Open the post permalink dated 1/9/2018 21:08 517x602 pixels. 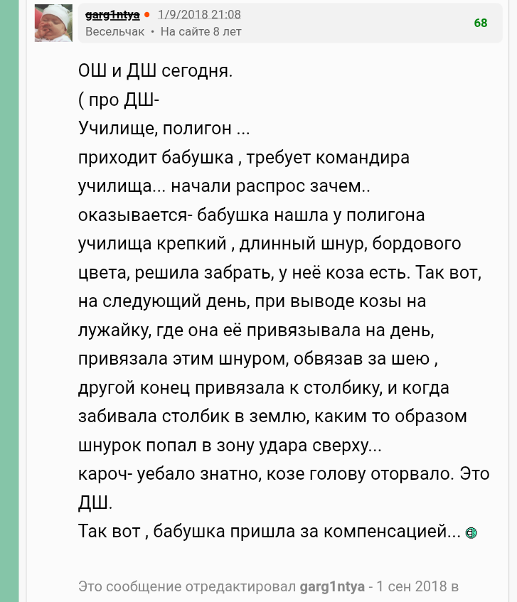[199, 15]
